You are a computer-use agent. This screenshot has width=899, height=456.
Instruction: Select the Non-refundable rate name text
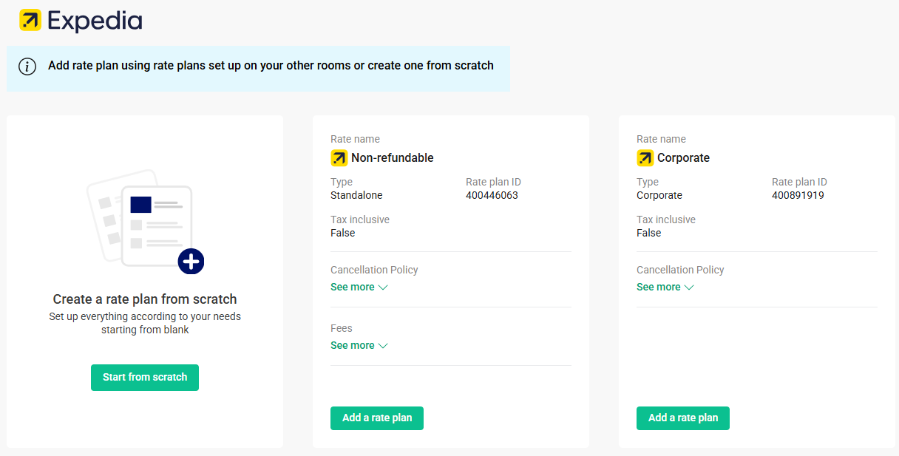(x=392, y=157)
